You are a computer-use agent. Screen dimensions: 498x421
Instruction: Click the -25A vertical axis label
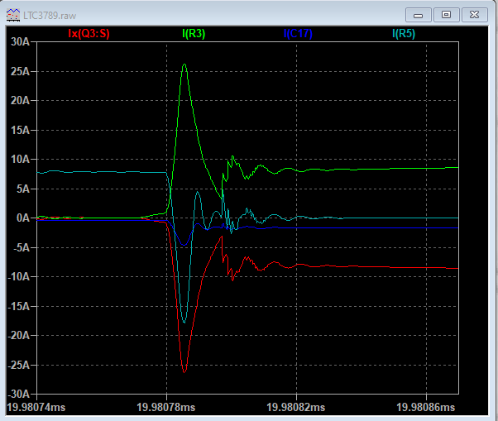point(19,365)
